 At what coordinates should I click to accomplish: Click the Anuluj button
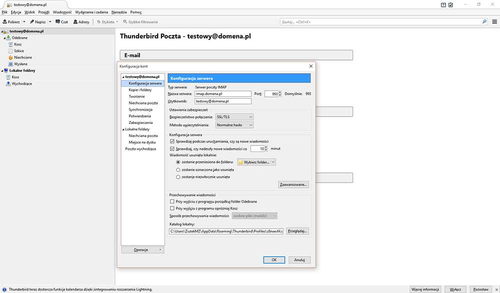[299, 260]
